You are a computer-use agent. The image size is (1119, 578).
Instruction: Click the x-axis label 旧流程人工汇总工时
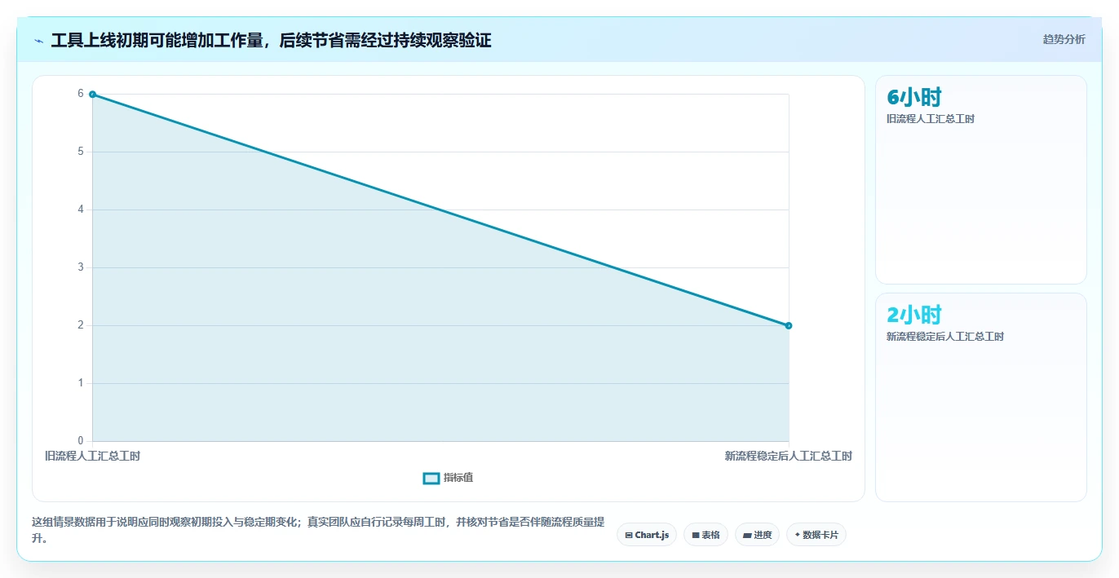pos(92,456)
